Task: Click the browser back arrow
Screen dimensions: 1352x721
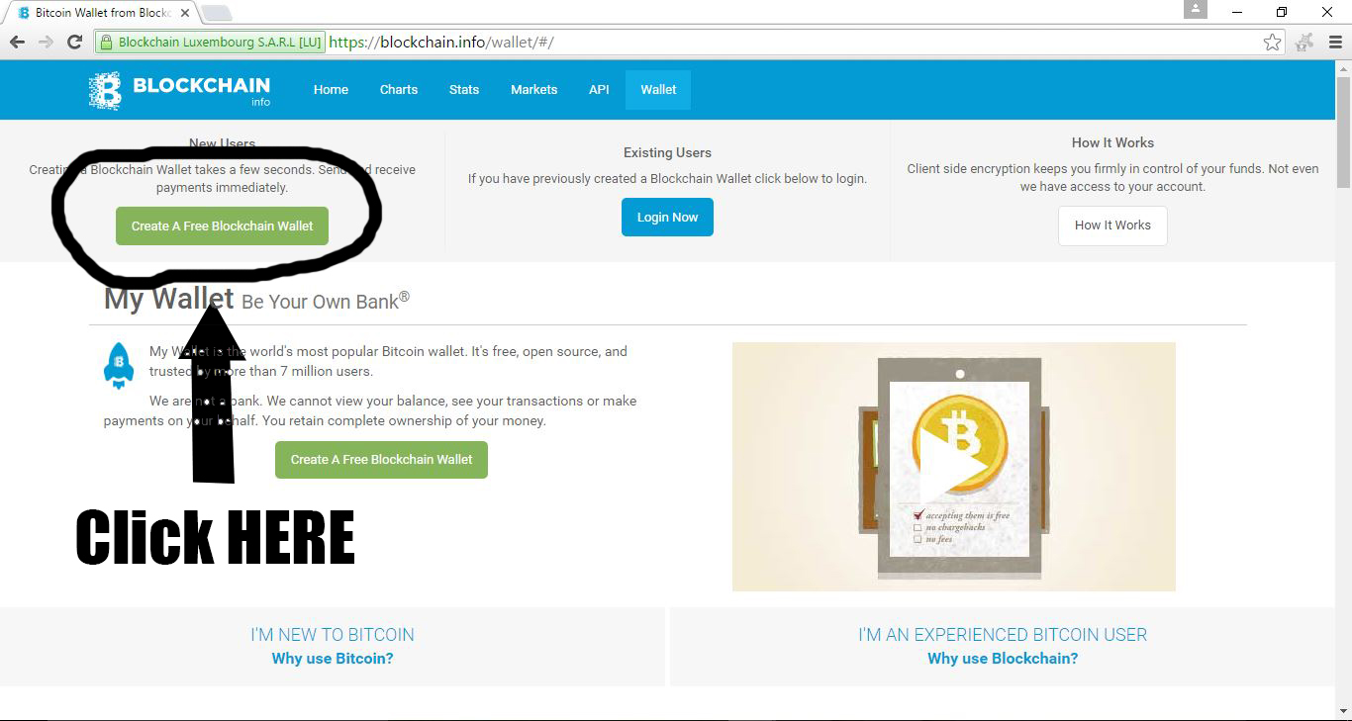Action: 17,42
